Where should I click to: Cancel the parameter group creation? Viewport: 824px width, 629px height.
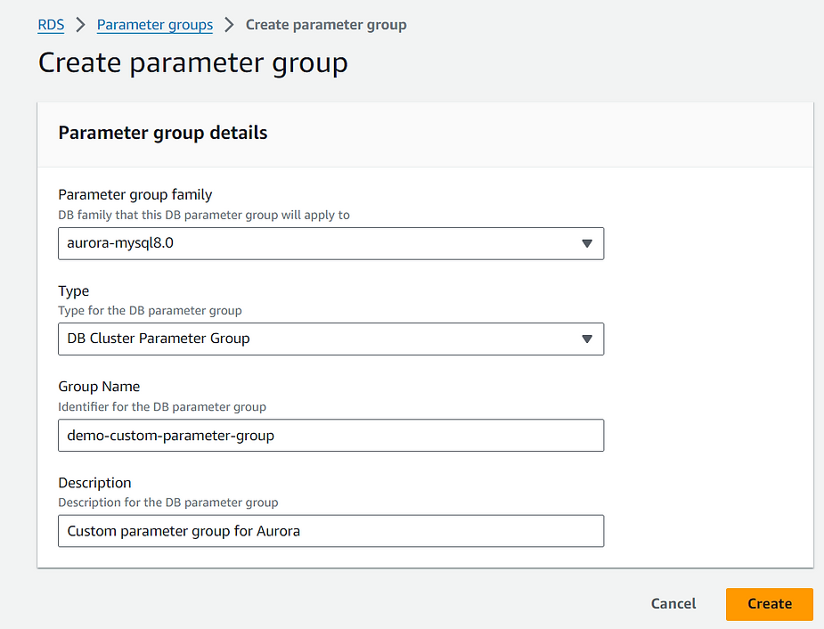click(673, 603)
